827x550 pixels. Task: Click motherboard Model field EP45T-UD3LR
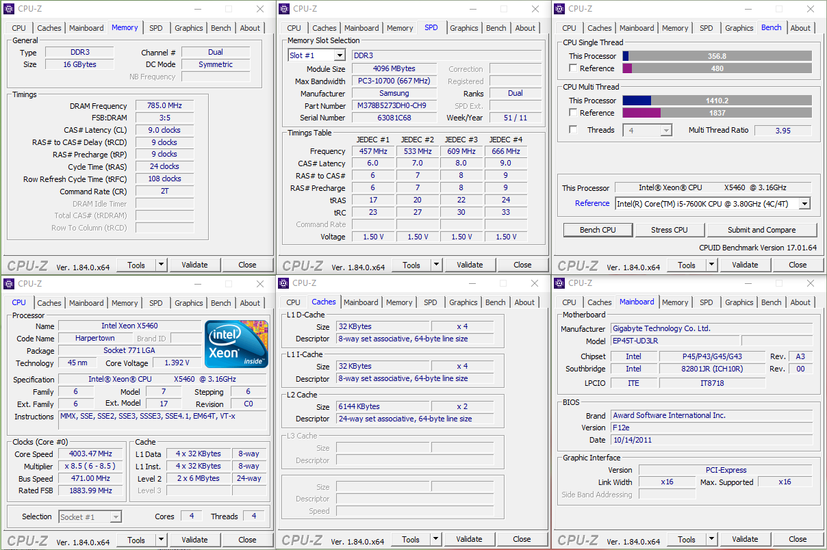click(675, 341)
